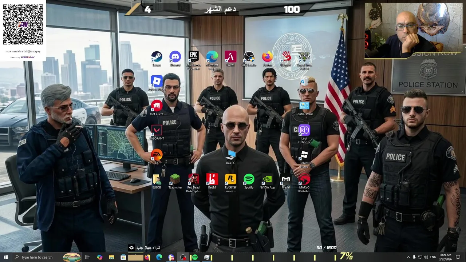
Task: Click the Medal desktop icon
Action: click(286, 181)
